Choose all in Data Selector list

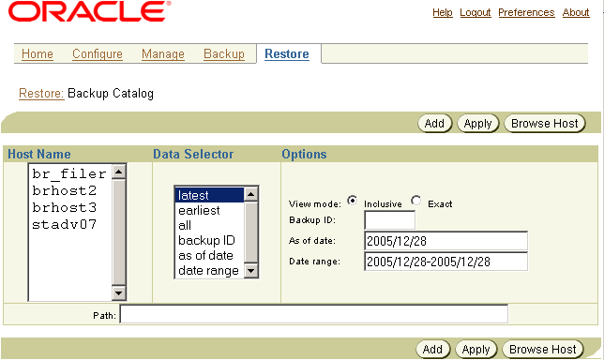(x=209, y=225)
